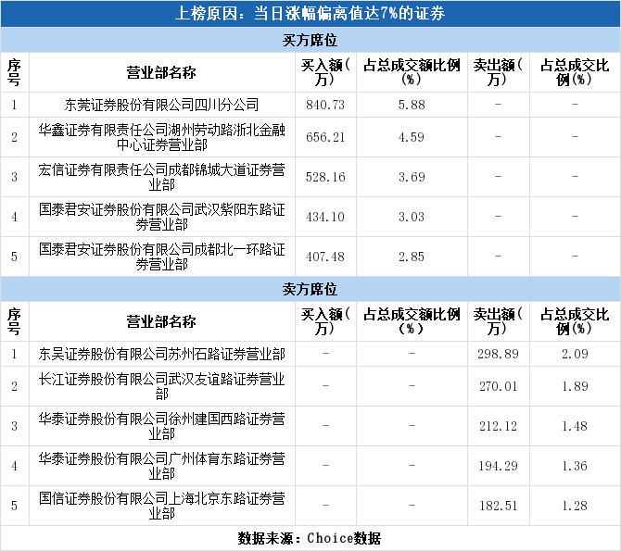Viewport: 621px width, 551px height.
Task: Select sell amount 270.01
Action: (499, 386)
